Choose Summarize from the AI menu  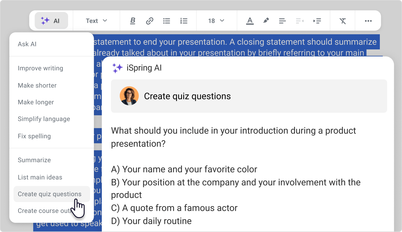pyautogui.click(x=34, y=160)
